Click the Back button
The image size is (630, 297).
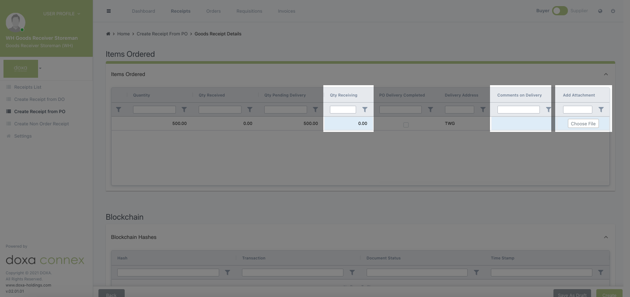tap(112, 294)
